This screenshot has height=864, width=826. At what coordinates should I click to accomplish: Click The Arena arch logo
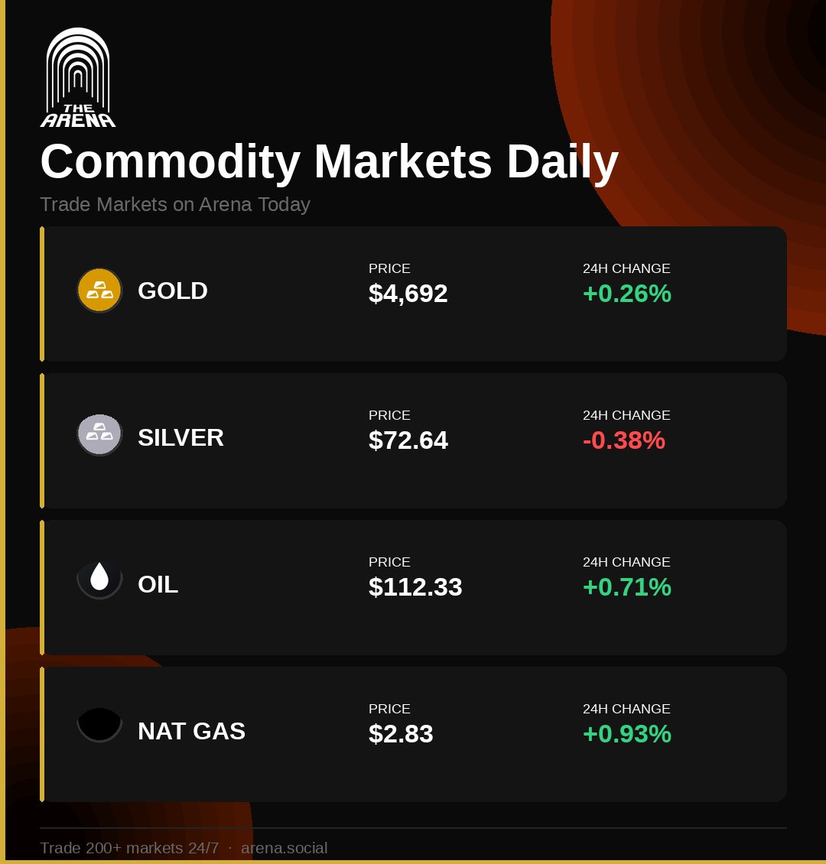77,77
